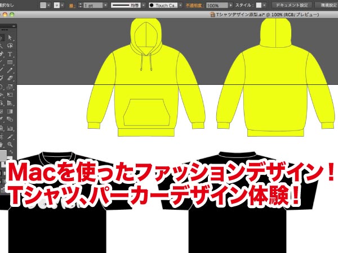Select the Lasso tool

(x=10, y=46)
